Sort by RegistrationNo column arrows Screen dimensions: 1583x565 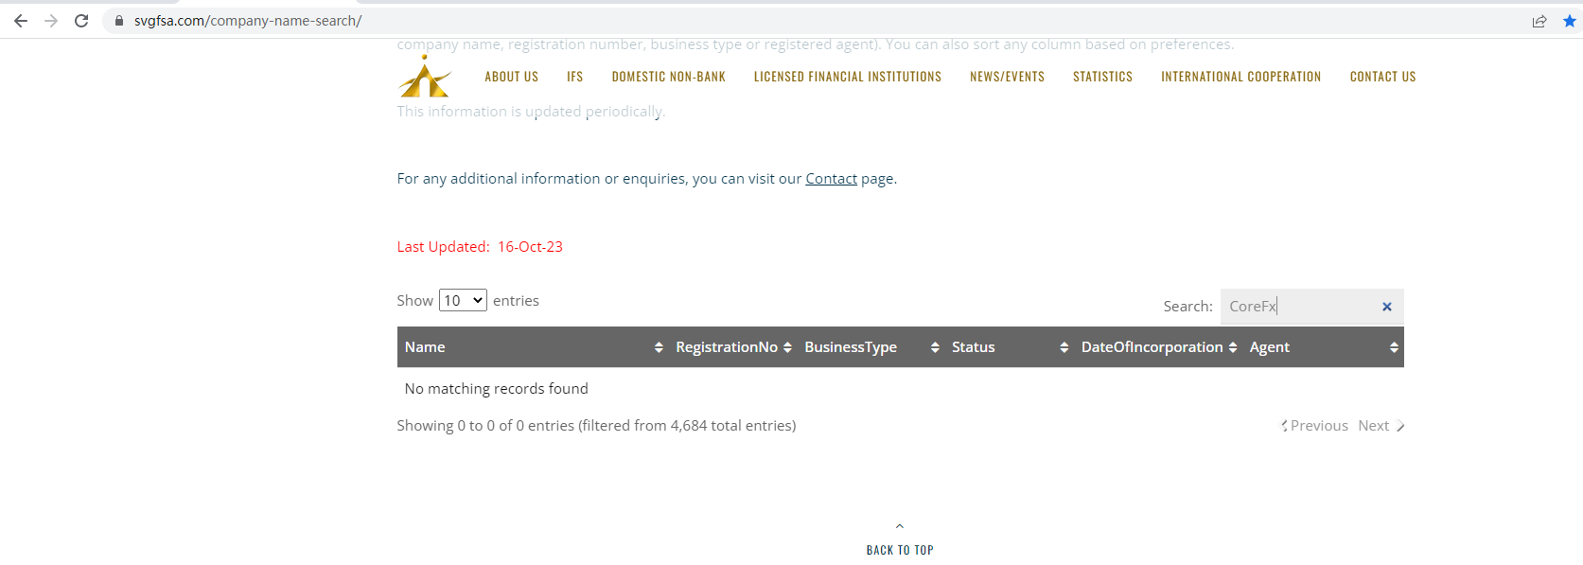click(x=787, y=347)
